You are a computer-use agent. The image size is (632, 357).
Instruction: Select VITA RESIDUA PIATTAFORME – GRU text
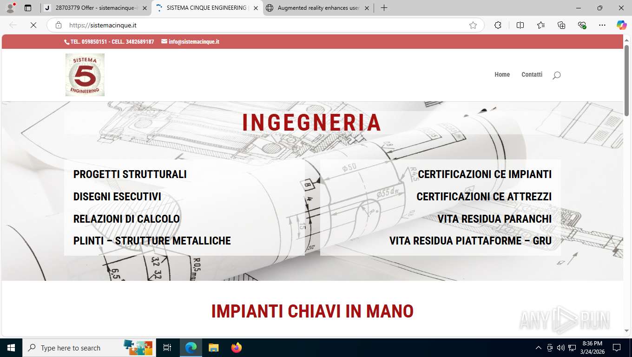470,241
